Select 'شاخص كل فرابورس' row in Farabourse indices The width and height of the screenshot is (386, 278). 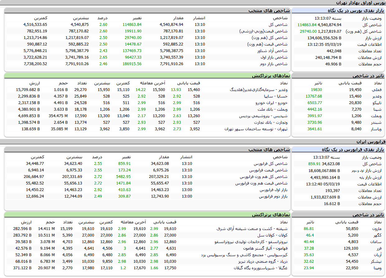[147, 163]
